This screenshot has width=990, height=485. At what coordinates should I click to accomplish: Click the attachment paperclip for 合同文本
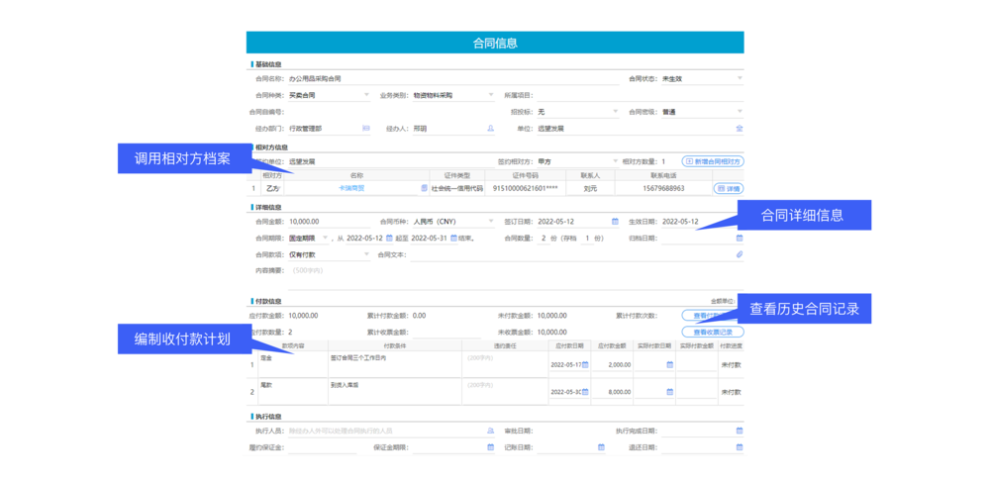[738, 254]
